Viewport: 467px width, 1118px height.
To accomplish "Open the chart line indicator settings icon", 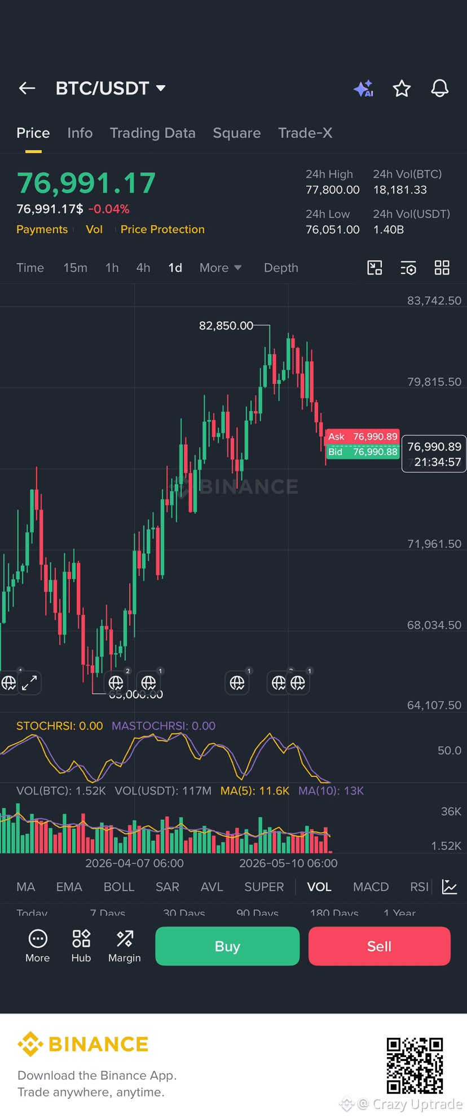I will click(x=450, y=886).
